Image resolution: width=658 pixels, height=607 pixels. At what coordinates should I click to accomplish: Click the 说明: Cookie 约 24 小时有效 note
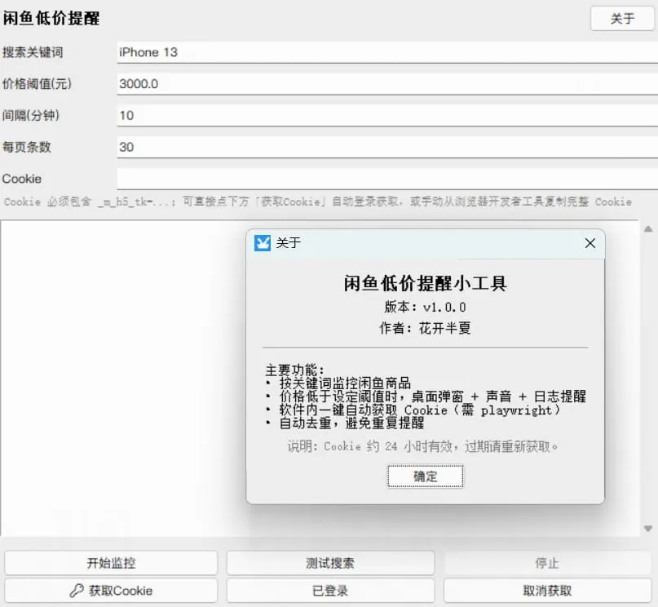pos(422,446)
